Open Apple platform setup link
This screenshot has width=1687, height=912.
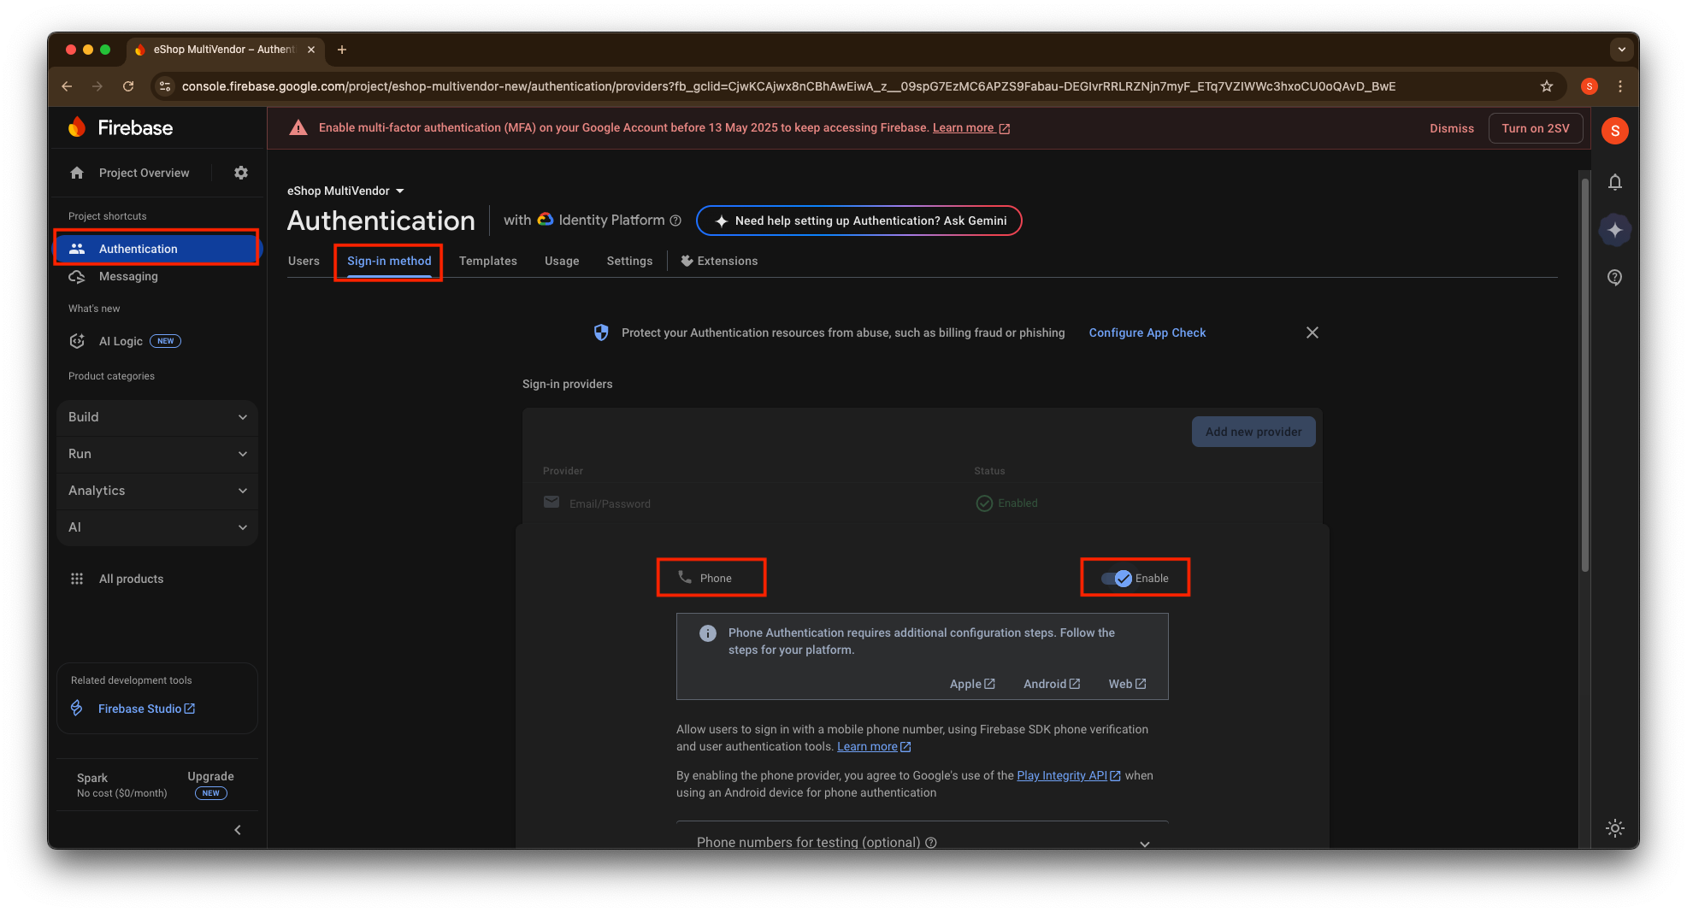(972, 684)
